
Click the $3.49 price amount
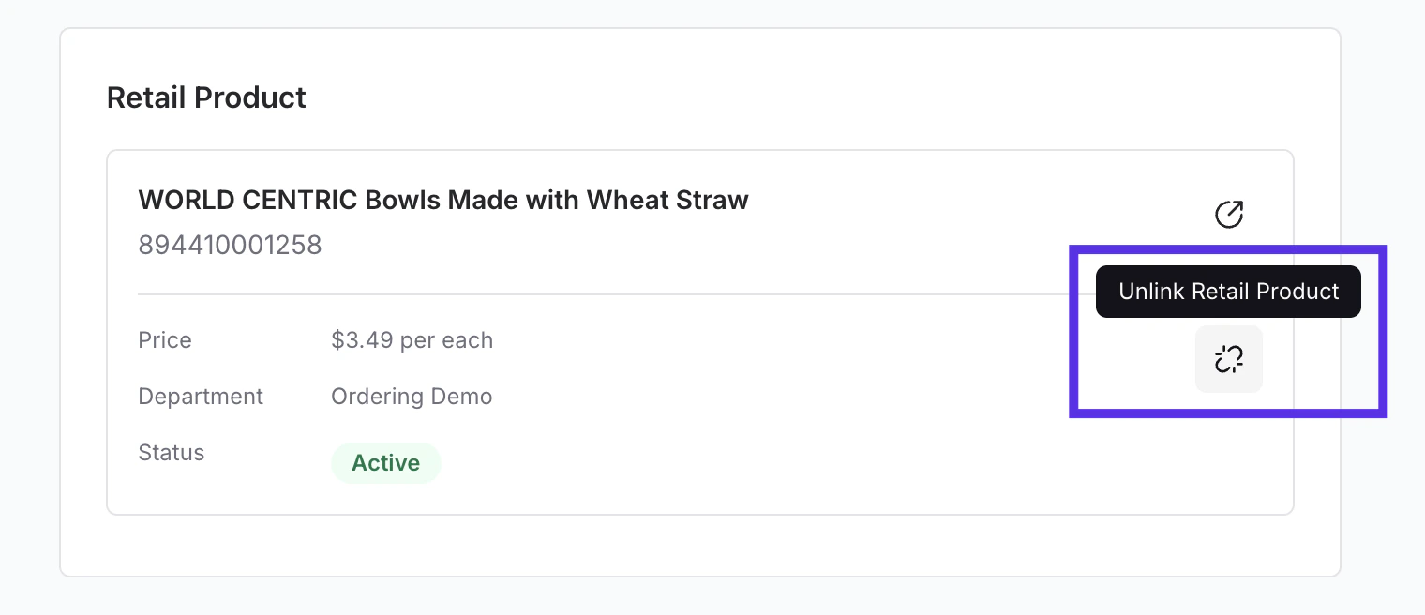(362, 339)
